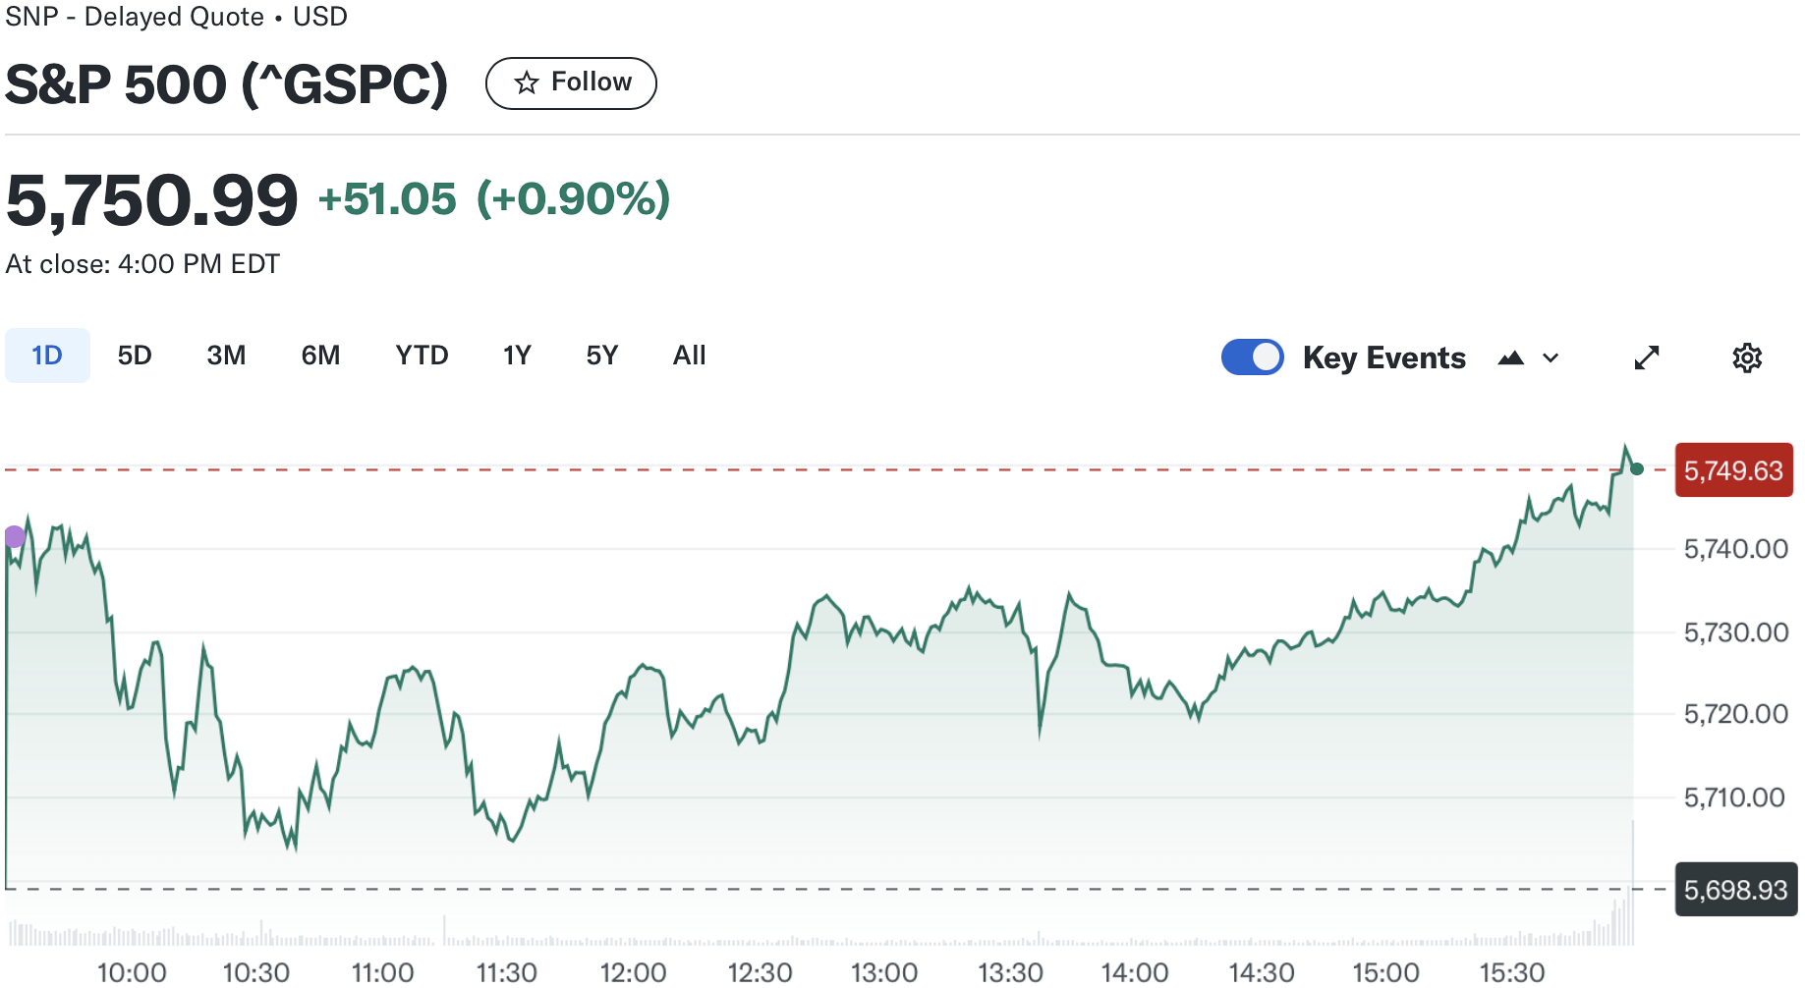Image resolution: width=1805 pixels, height=988 pixels.
Task: Click the dark 5,698.93 previous close label
Action: (x=1735, y=890)
